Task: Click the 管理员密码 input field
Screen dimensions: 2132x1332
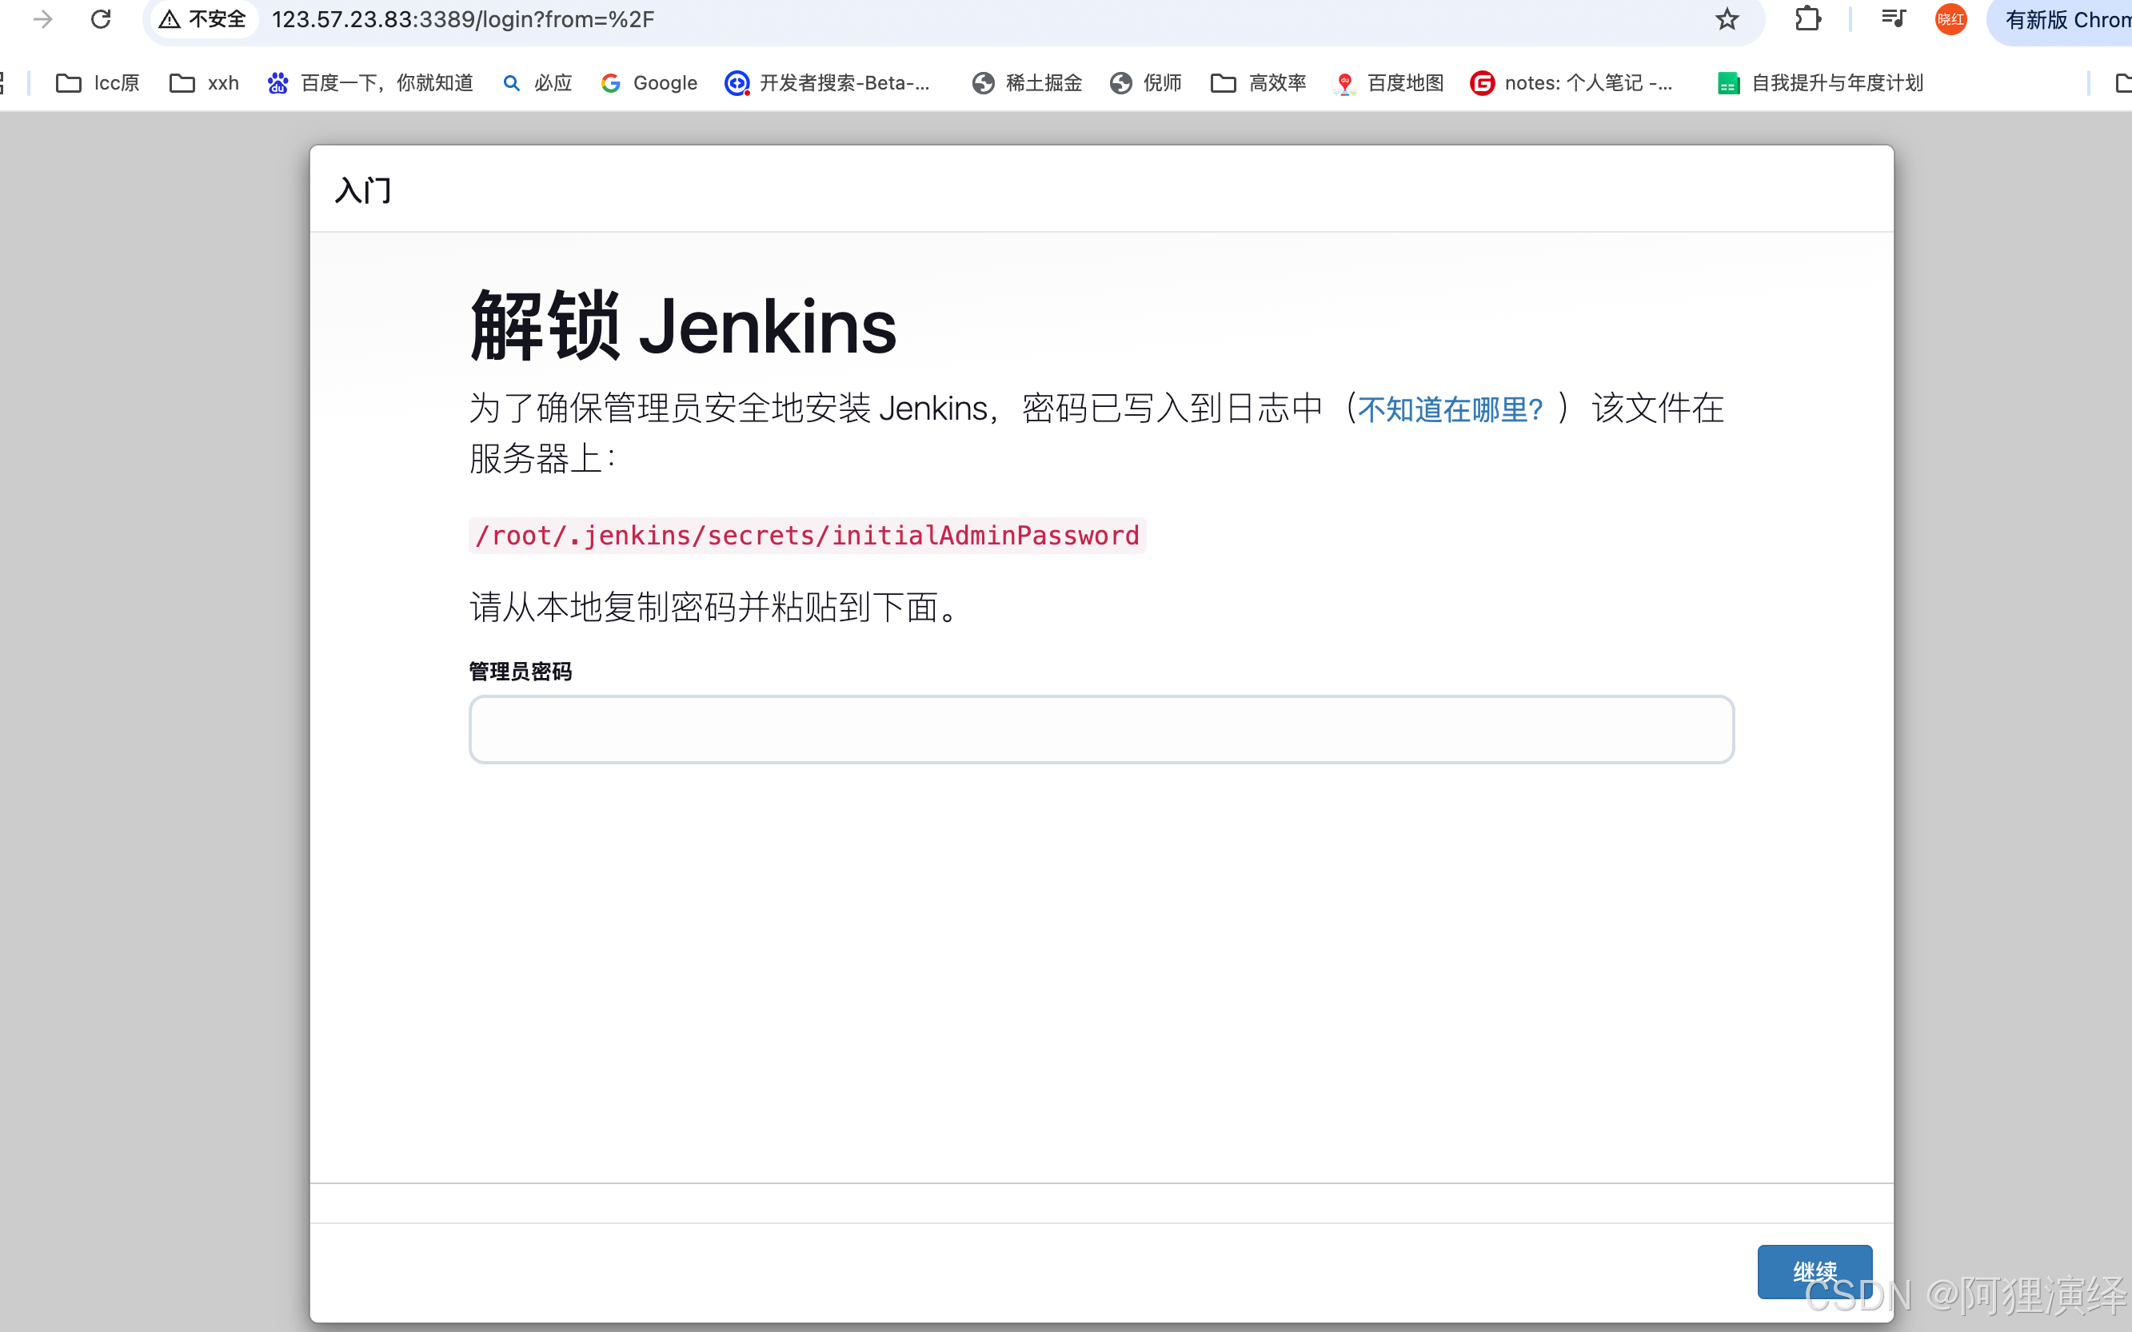Action: (x=1100, y=728)
